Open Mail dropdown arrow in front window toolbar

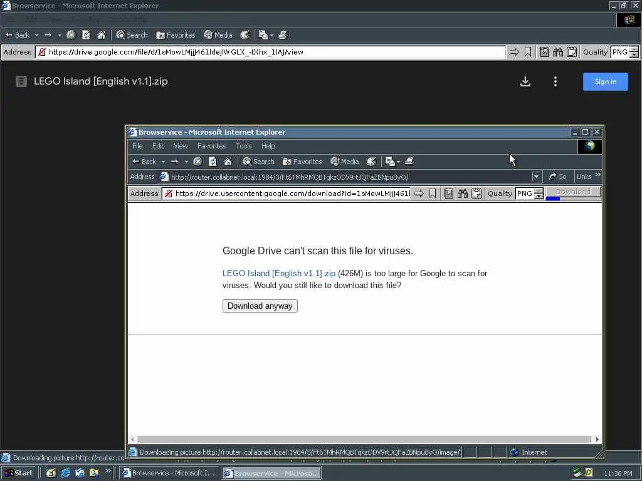click(x=398, y=162)
